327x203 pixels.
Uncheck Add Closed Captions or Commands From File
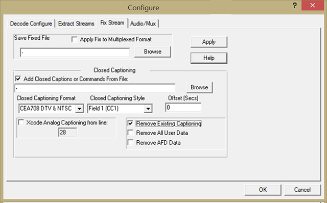[18, 79]
